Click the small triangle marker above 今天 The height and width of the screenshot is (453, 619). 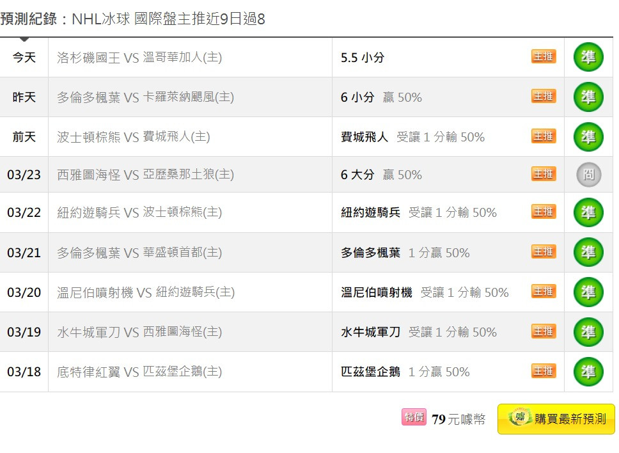point(24,39)
